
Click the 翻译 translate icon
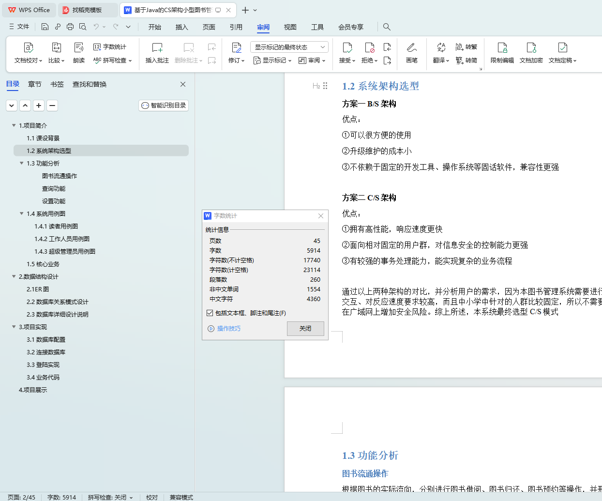click(441, 53)
